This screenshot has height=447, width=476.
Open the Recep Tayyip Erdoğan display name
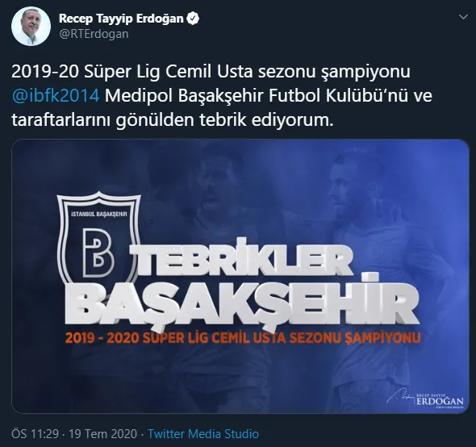pos(121,19)
